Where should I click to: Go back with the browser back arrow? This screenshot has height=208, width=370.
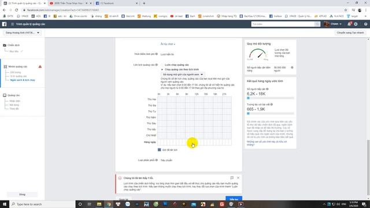pos(4,10)
